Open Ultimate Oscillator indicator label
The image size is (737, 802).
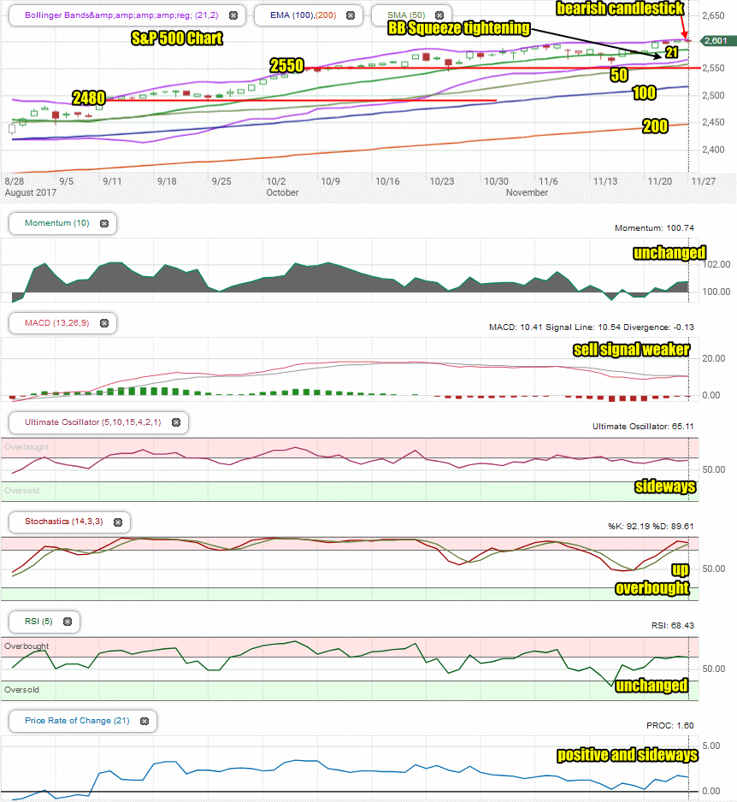(92, 422)
